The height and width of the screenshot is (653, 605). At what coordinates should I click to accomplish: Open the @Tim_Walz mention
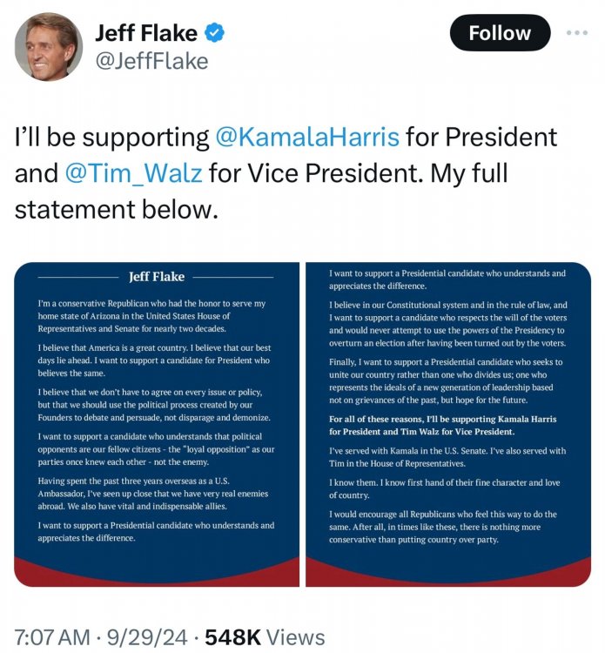click(133, 173)
